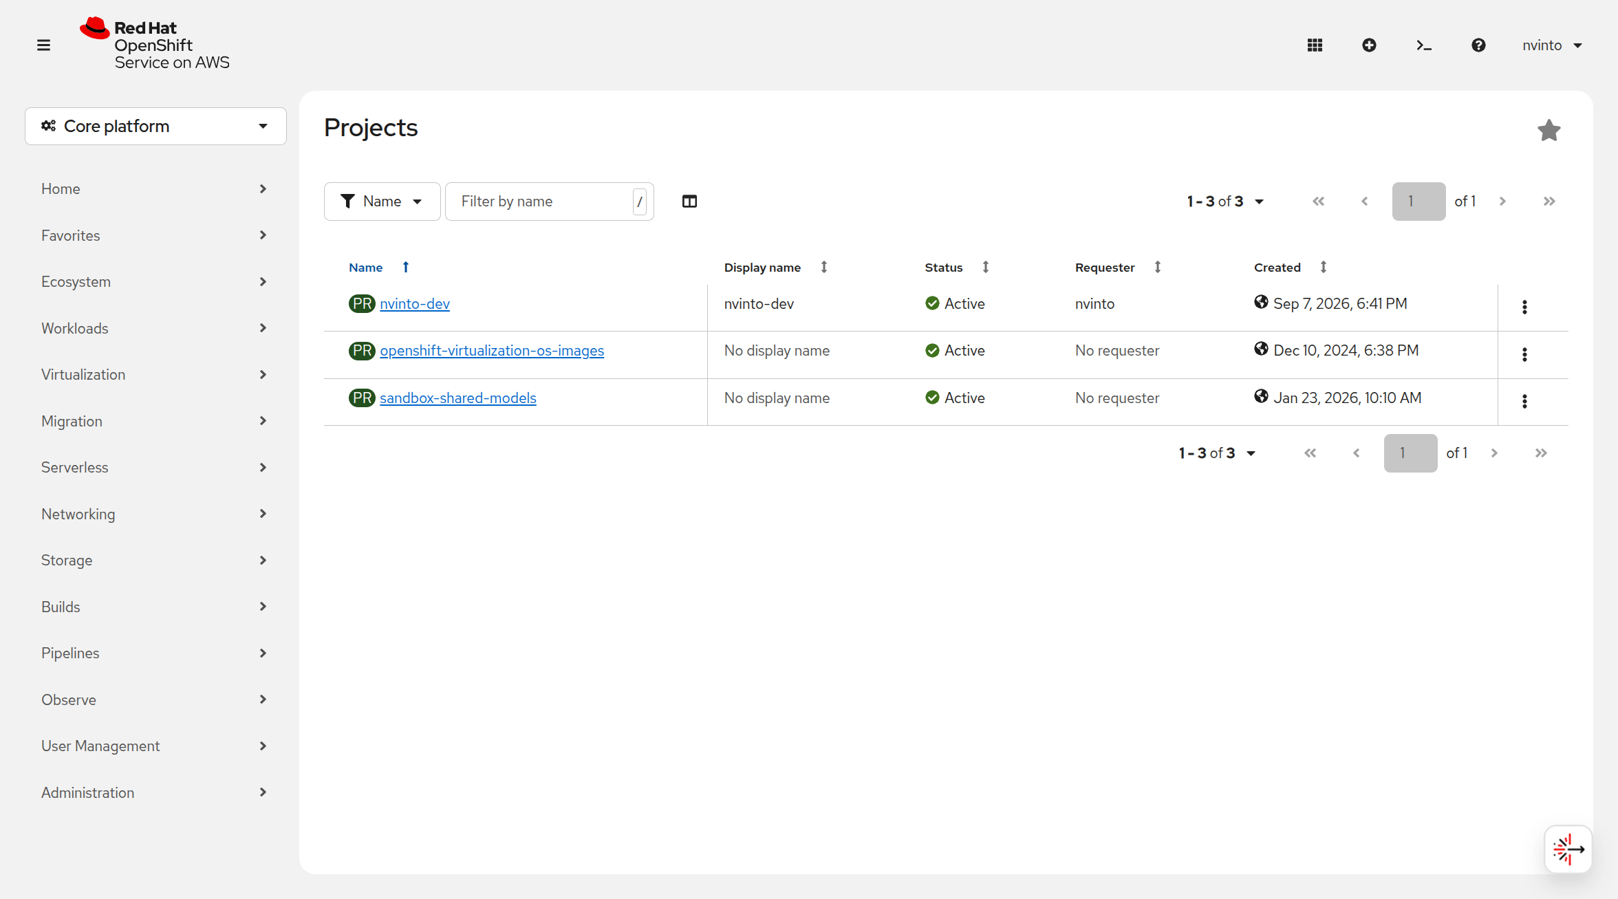Viewport: 1618px width, 899px height.
Task: Expand the Networking navigation section
Action: tap(154, 514)
